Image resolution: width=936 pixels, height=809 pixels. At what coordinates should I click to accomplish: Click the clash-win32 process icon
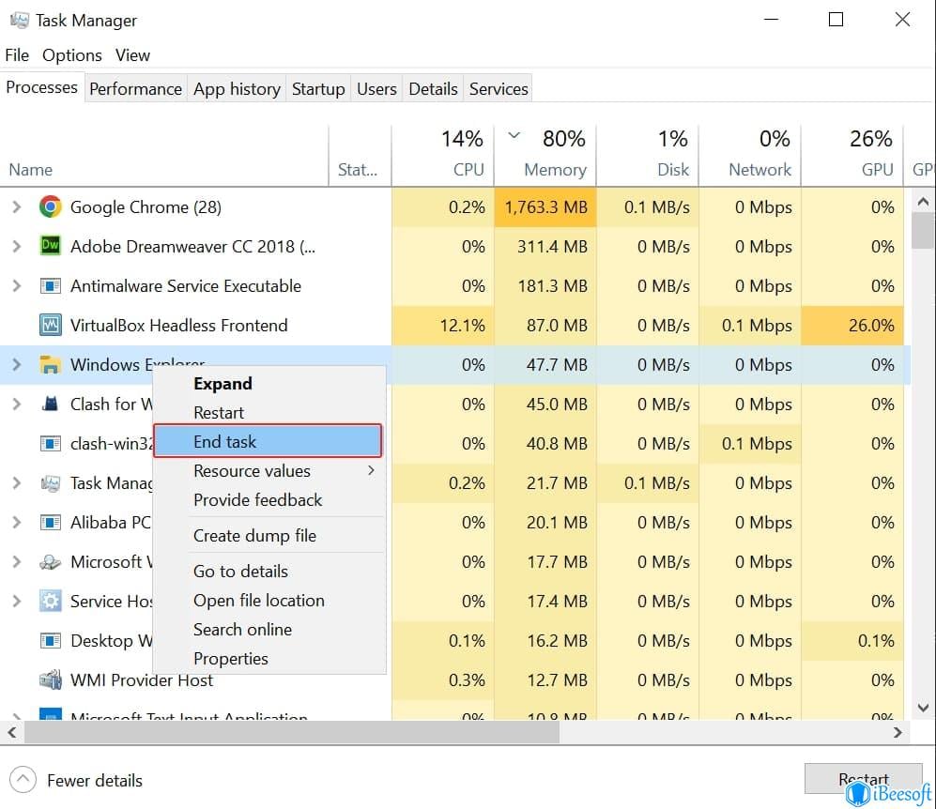click(51, 443)
